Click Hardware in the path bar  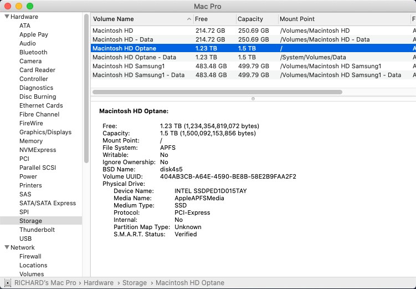[x=99, y=283]
